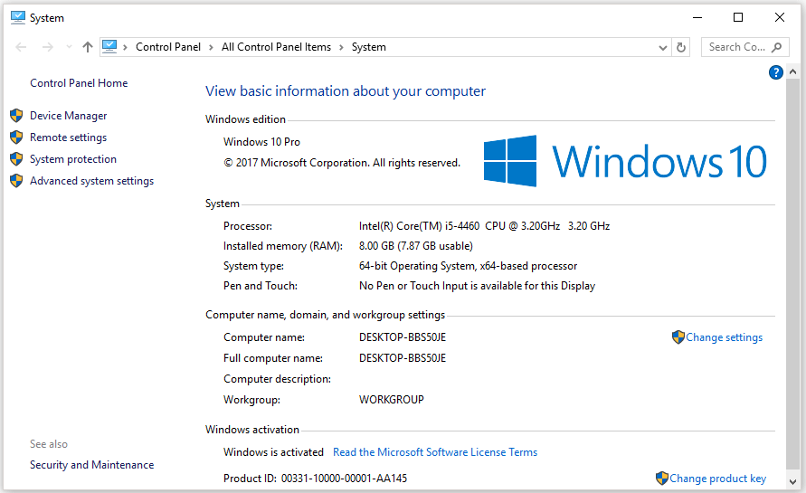Select All Control Panel Items breadcrumb
This screenshot has height=493, width=806.
click(x=276, y=47)
